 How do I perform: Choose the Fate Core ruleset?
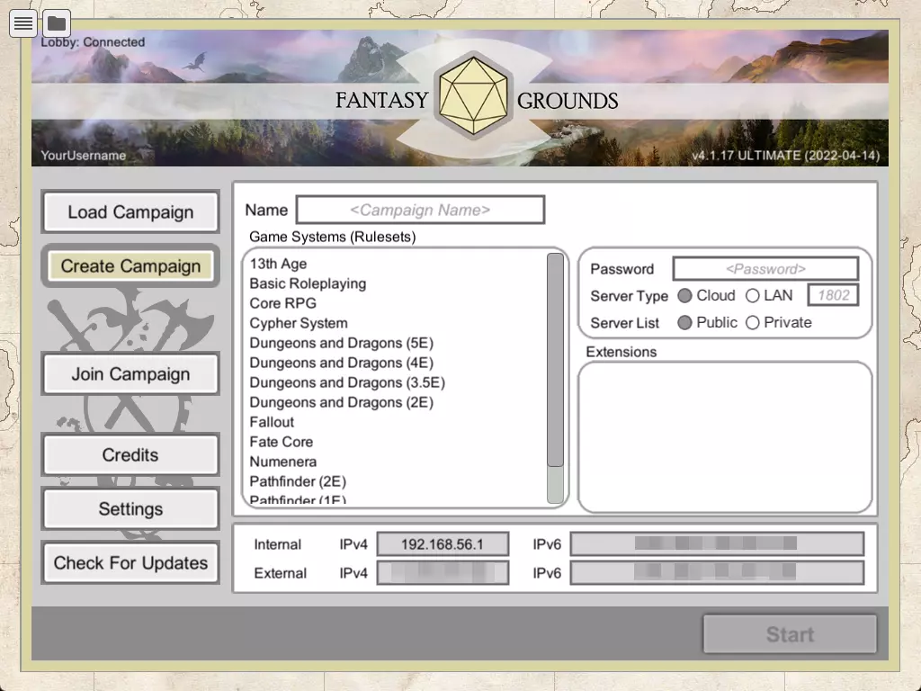(x=282, y=442)
